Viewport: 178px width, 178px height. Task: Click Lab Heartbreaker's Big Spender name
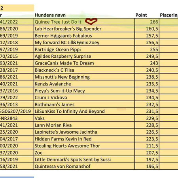tap(68, 29)
